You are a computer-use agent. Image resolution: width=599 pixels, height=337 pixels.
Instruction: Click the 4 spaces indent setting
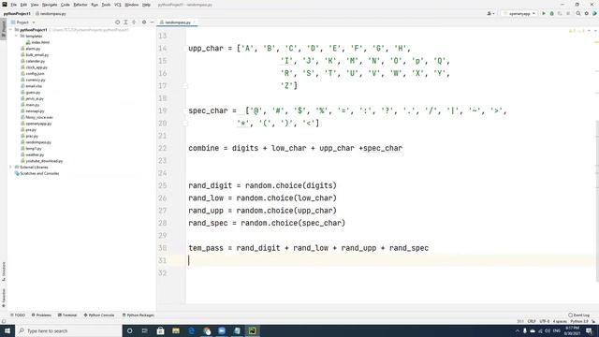click(x=560, y=321)
